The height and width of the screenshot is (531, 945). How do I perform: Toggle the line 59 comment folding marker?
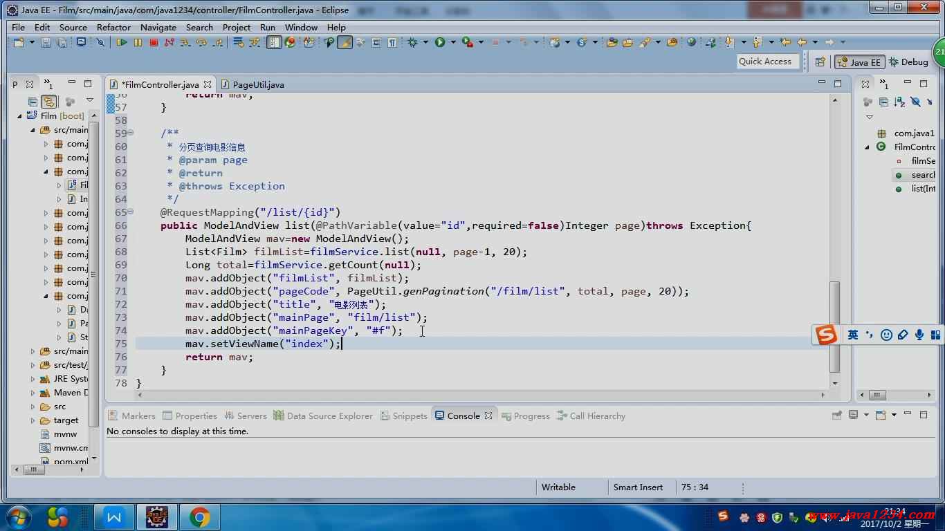(130, 133)
